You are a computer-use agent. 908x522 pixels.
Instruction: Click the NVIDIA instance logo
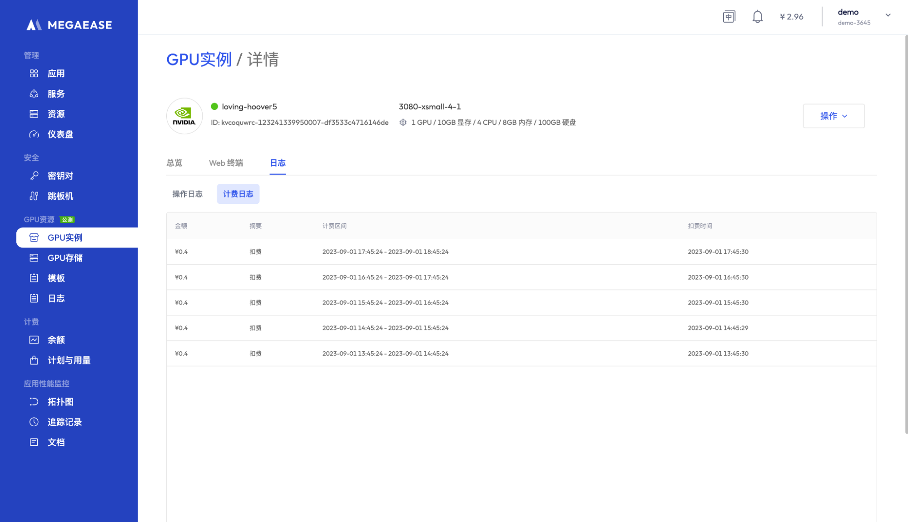(x=184, y=116)
